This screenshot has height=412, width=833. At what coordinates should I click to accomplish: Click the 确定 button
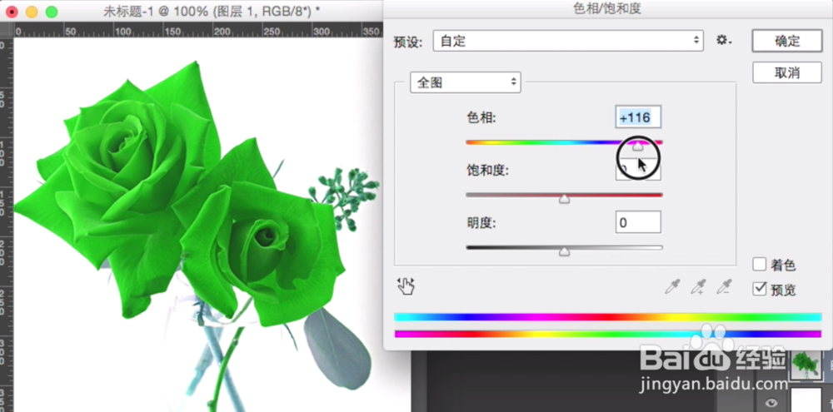click(x=787, y=41)
